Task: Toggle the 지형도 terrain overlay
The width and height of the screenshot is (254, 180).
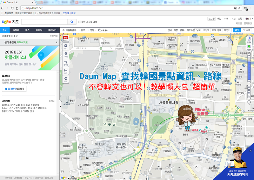Action: [x=206, y=30]
